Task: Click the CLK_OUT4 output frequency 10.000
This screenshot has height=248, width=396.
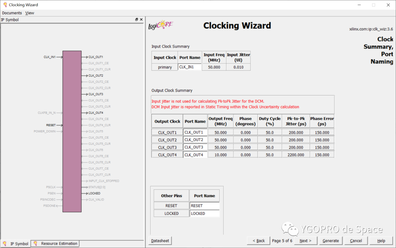Action: (220, 155)
